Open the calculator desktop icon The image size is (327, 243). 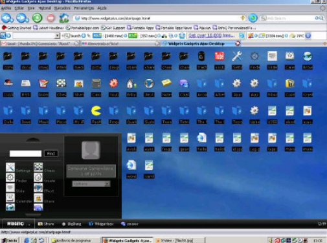pyautogui.click(x=96, y=83)
